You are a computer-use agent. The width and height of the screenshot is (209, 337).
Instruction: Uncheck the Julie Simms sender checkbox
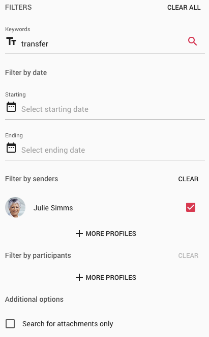(191, 207)
